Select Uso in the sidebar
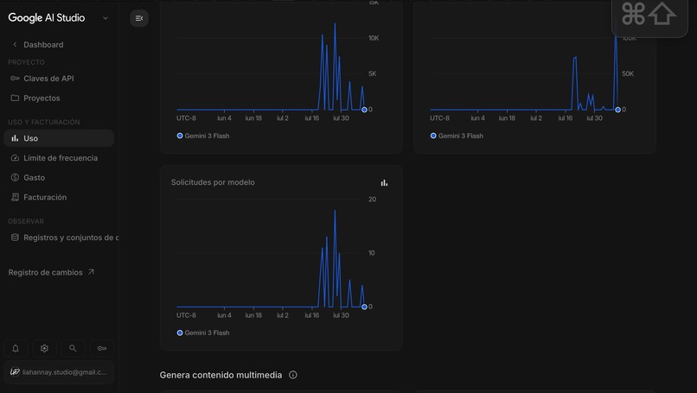Viewport: 697px width, 393px height. click(x=59, y=138)
